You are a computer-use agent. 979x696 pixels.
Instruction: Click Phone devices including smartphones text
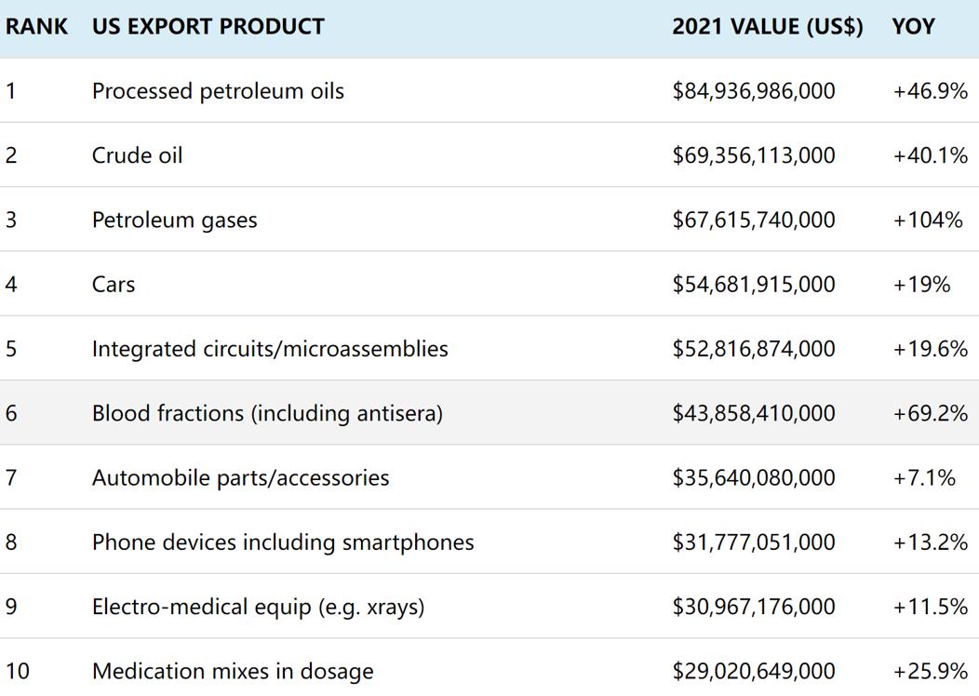tap(283, 542)
